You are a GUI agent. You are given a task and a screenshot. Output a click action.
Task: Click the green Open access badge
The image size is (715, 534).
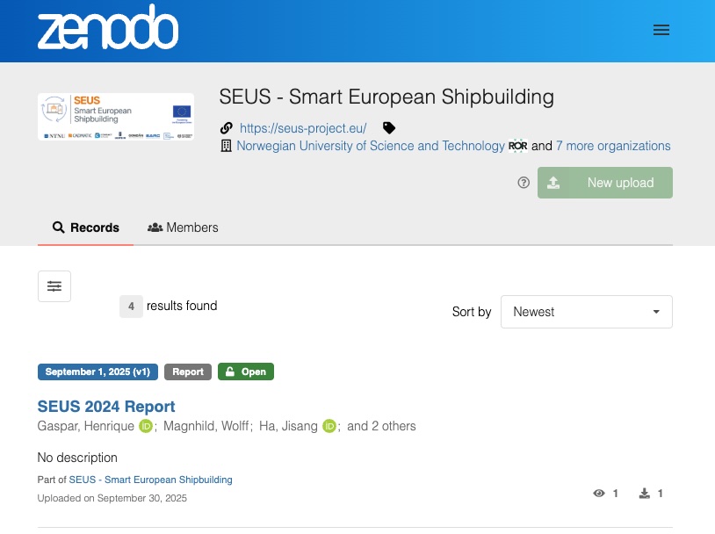[x=246, y=372]
